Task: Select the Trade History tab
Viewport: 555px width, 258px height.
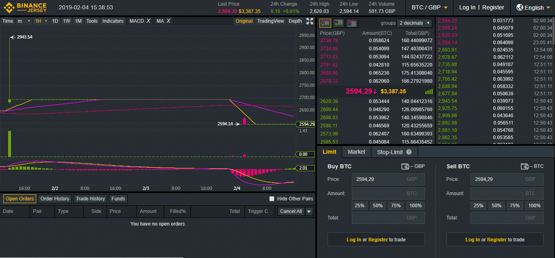Action: [x=90, y=199]
